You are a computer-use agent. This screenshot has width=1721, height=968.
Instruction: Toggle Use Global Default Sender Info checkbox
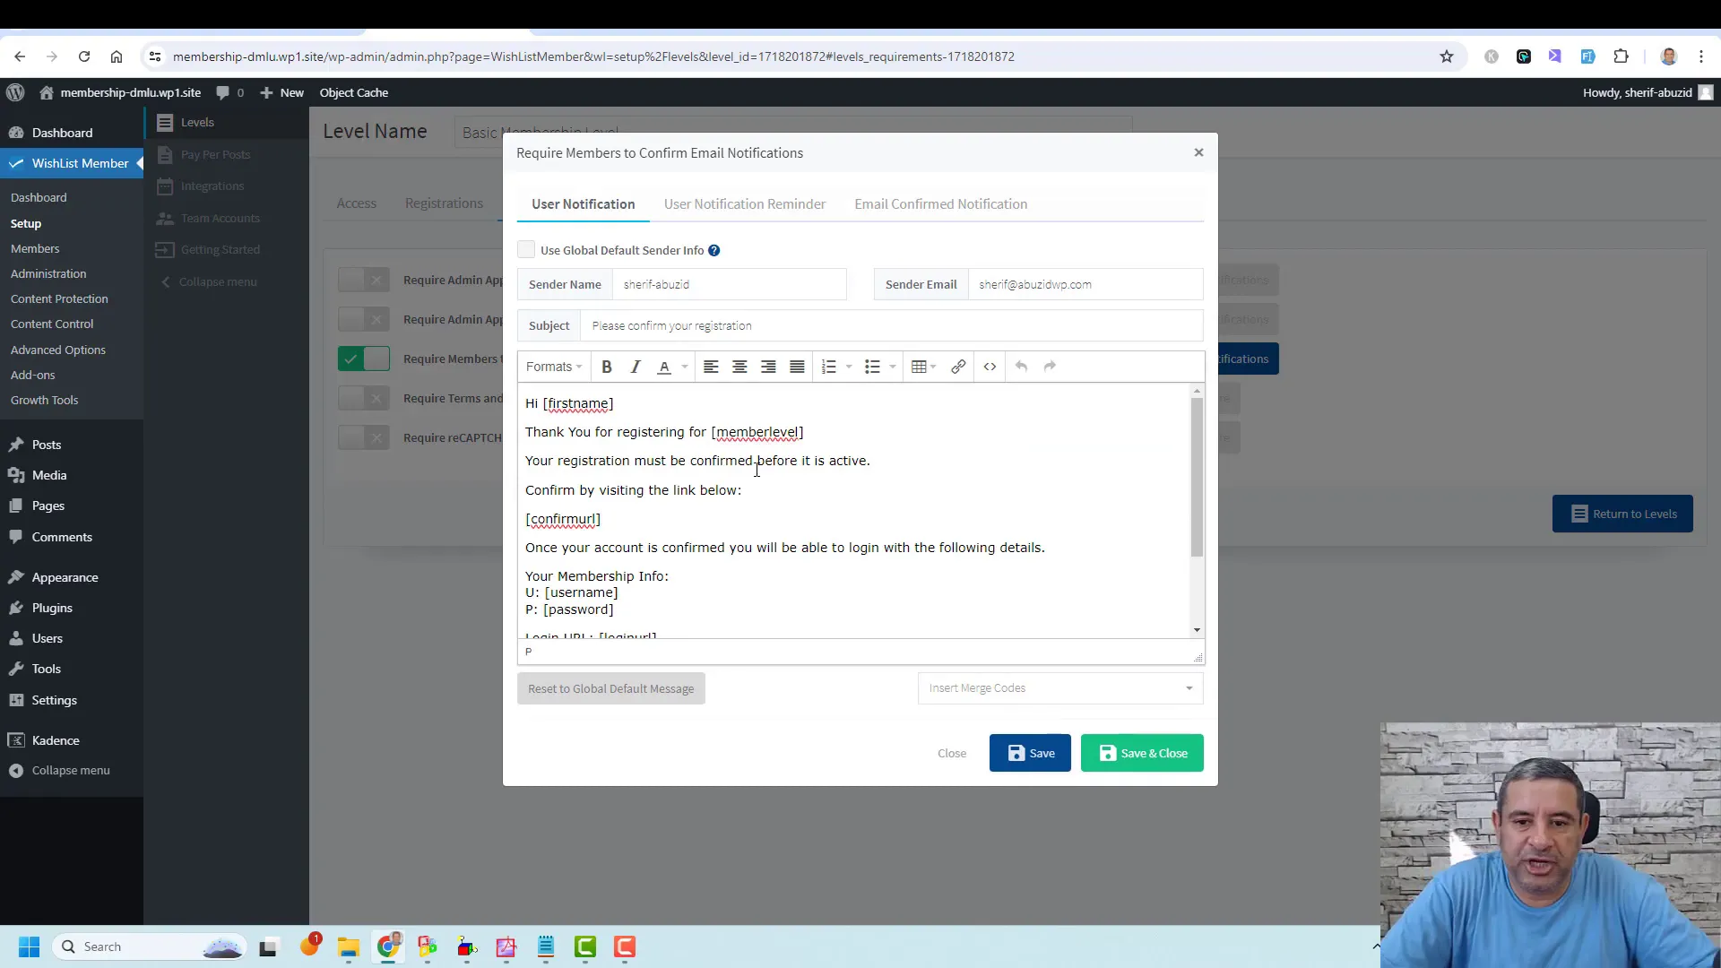528,249
